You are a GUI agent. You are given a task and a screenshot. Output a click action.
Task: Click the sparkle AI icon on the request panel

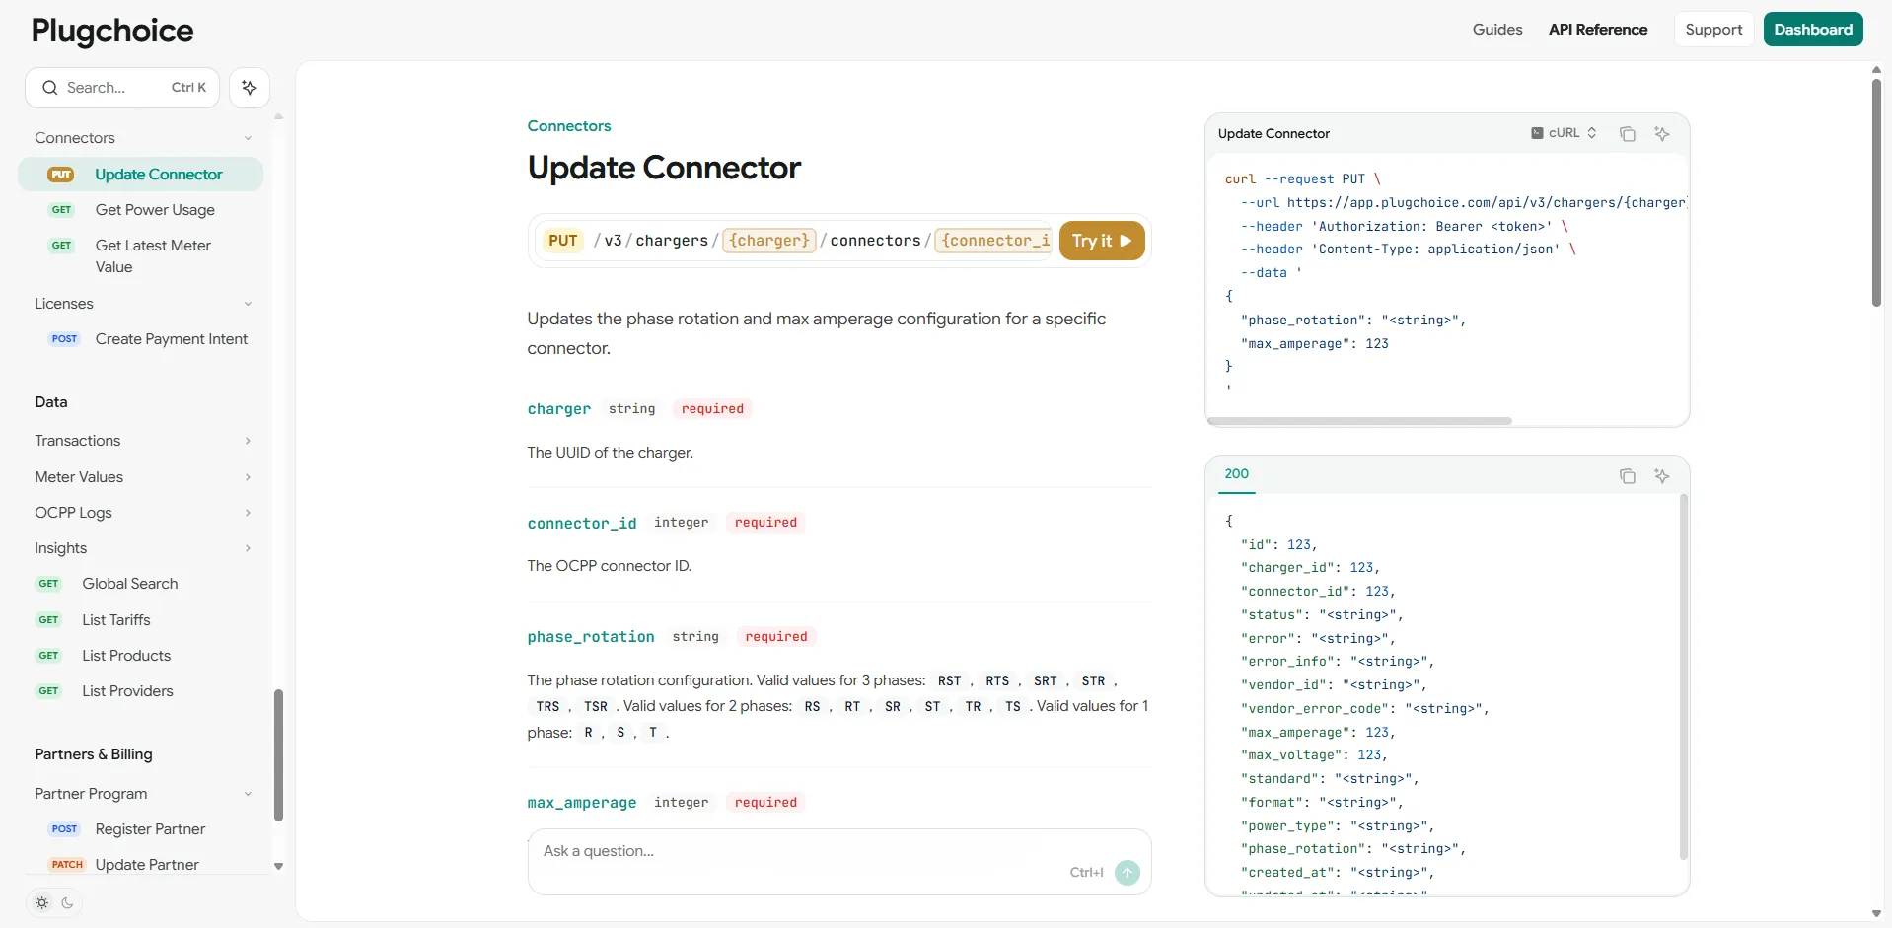click(x=1663, y=133)
